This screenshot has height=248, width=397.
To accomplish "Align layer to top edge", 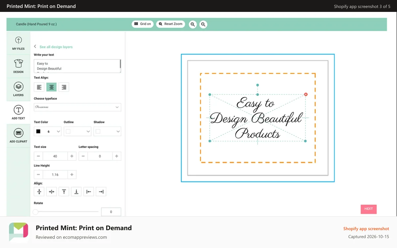I will click(64, 191).
